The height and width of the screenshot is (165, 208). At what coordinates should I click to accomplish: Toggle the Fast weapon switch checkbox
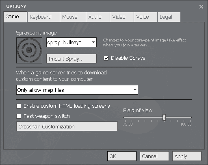[19, 116]
